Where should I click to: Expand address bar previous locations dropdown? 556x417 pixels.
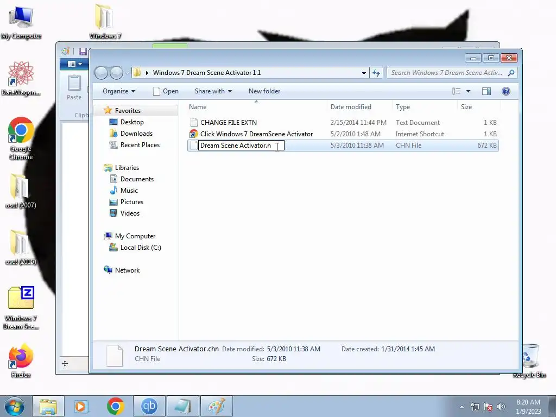click(364, 73)
